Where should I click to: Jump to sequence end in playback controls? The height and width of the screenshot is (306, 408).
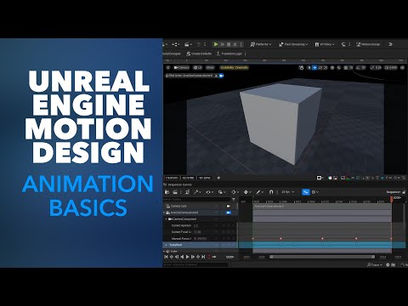(203, 257)
